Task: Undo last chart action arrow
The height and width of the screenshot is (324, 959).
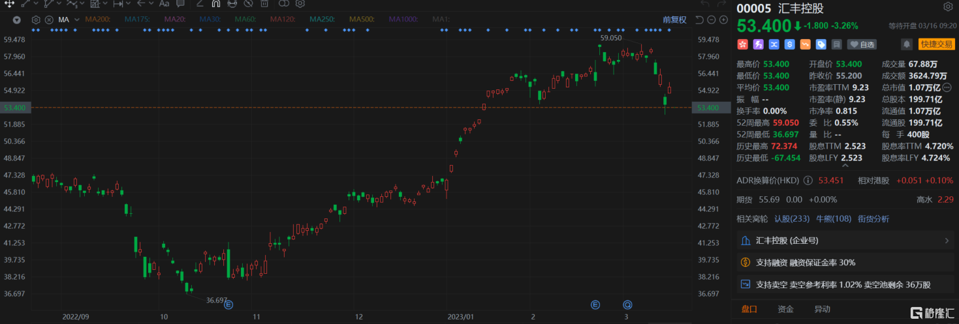Action: (705, 3)
